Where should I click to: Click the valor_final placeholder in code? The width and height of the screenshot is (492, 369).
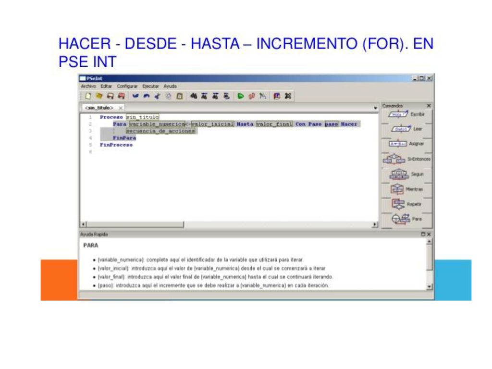[x=274, y=124]
